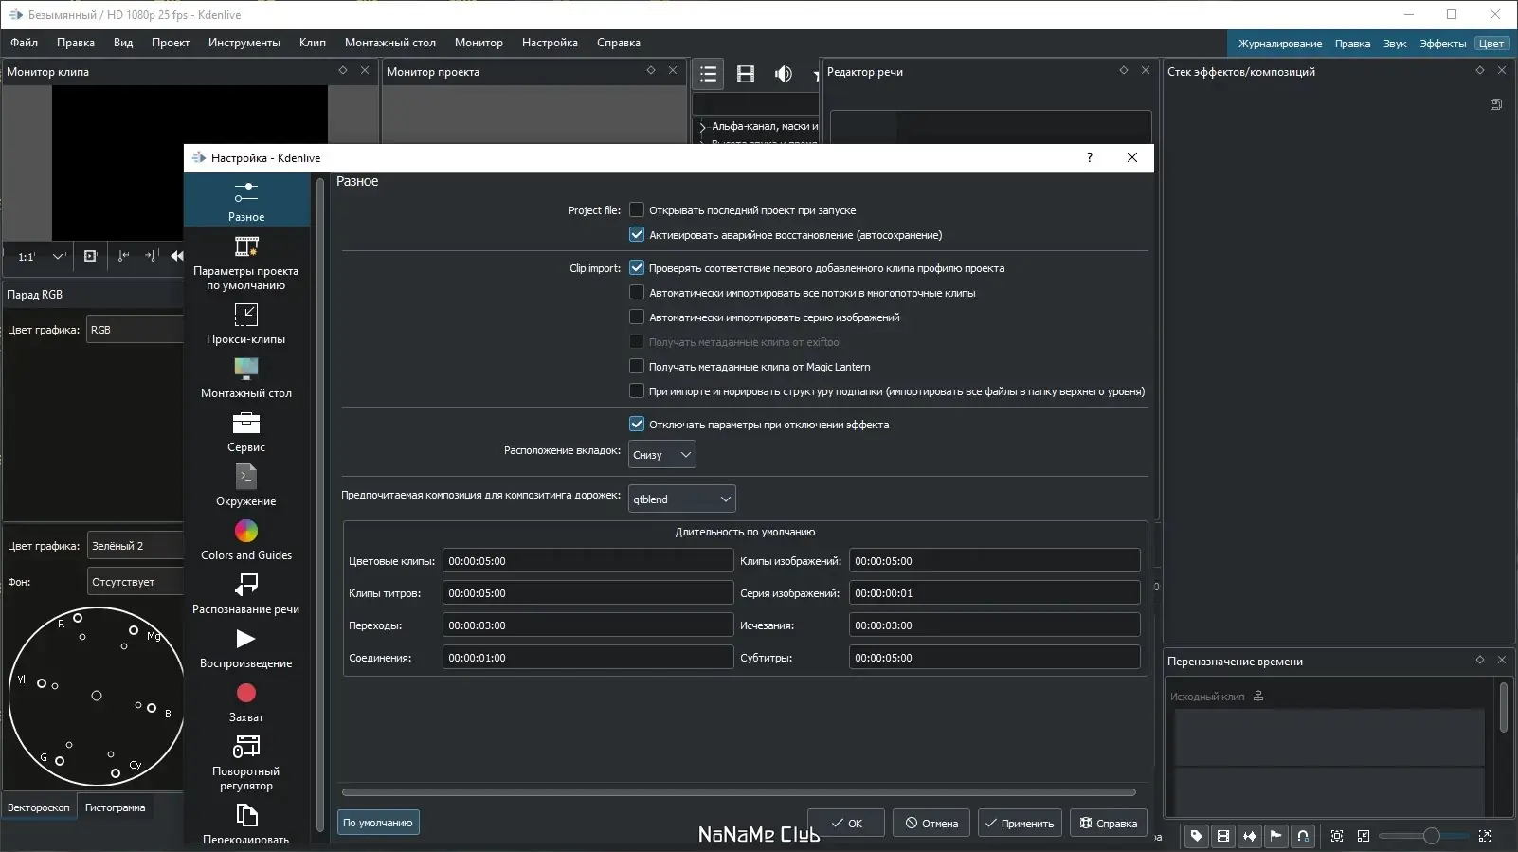Set zone in point in clip monitor
This screenshot has width=1518, height=852.
[x=123, y=256]
